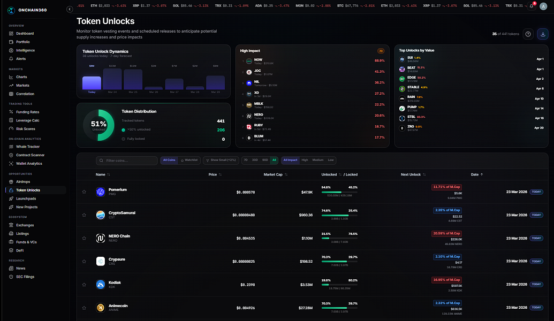The height and width of the screenshot is (321, 554).
Task: Select the 90D time range
Action: click(265, 160)
